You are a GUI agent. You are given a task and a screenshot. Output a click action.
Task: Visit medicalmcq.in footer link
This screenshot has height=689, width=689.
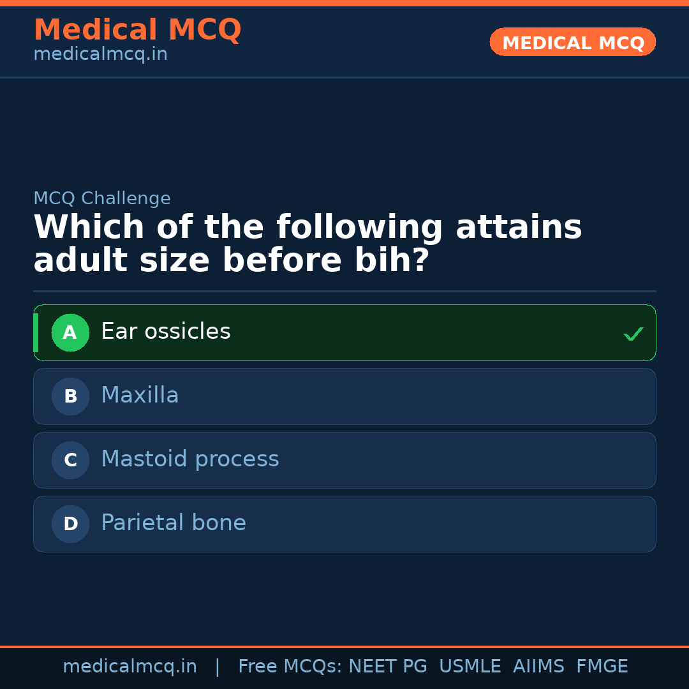[130, 665]
